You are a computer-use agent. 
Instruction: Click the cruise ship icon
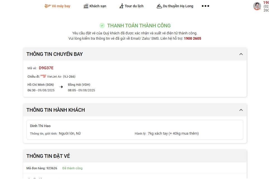pyautogui.click(x=159, y=6)
